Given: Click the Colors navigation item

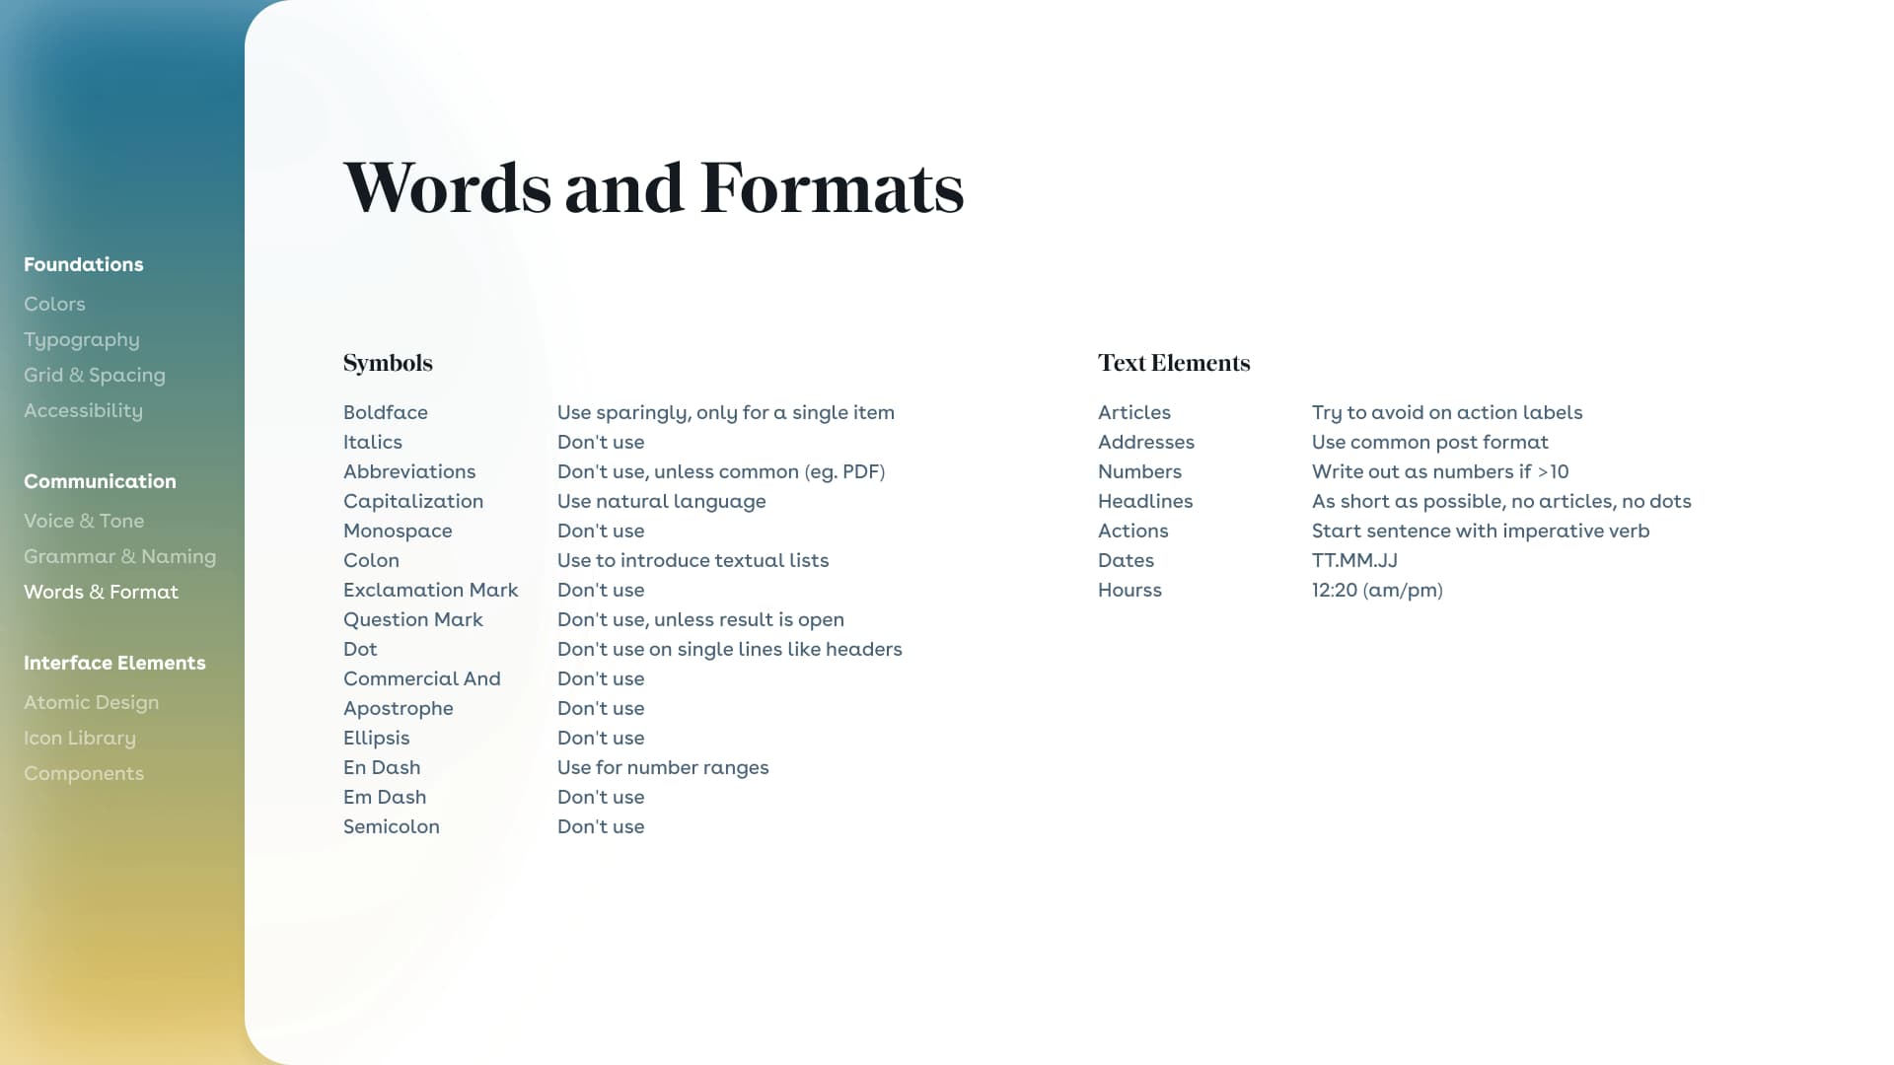Looking at the screenshot, I should coord(53,303).
